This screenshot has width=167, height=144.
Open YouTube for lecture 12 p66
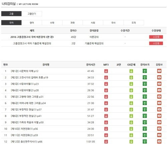[x=159, y=142]
